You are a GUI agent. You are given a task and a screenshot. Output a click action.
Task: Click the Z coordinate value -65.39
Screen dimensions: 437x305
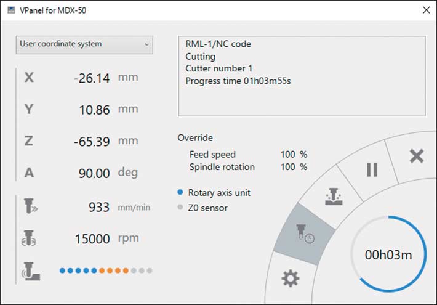point(91,142)
